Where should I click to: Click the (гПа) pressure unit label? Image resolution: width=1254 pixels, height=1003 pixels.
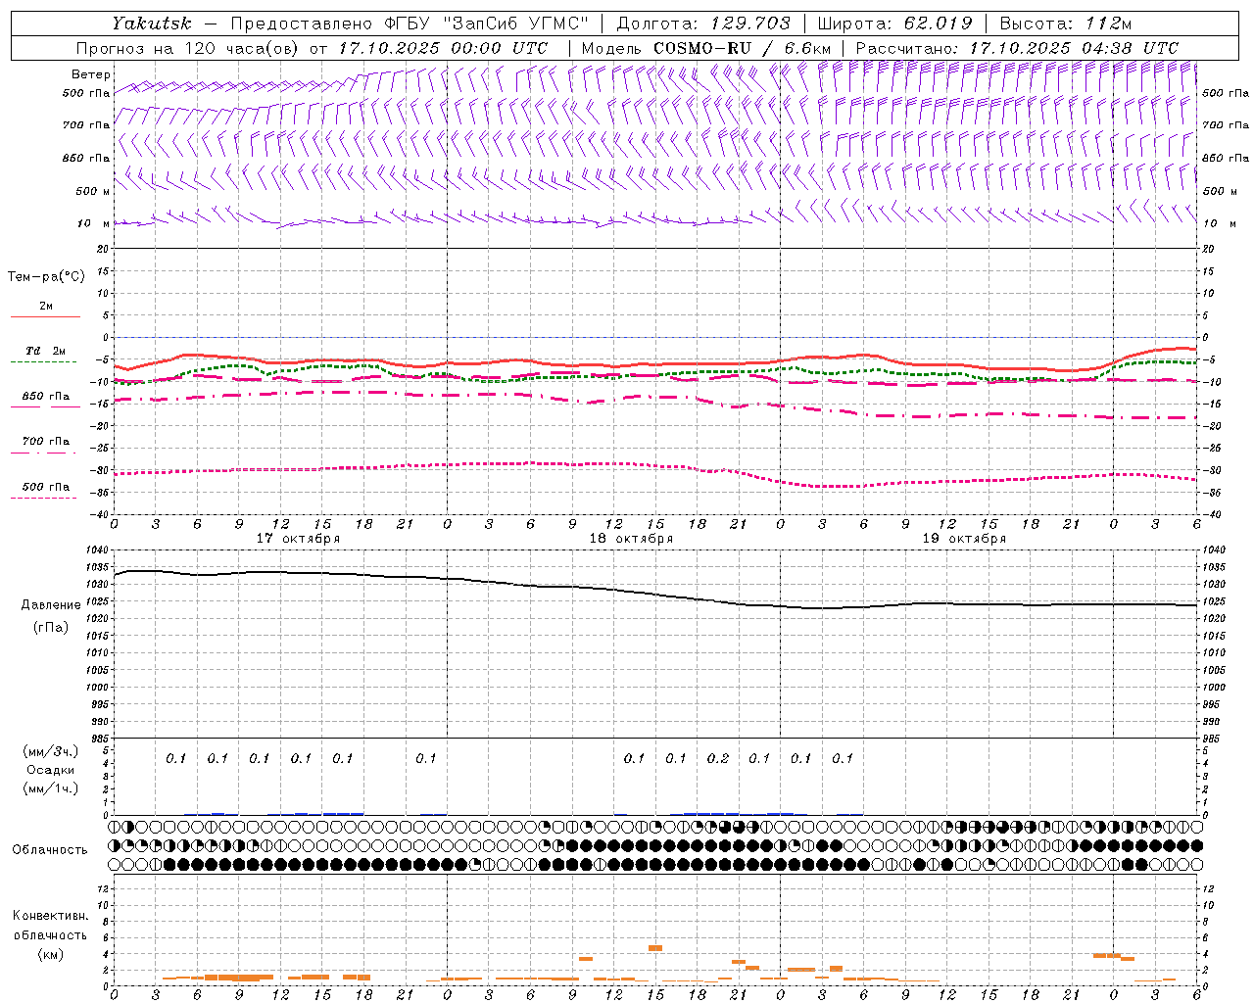click(51, 627)
